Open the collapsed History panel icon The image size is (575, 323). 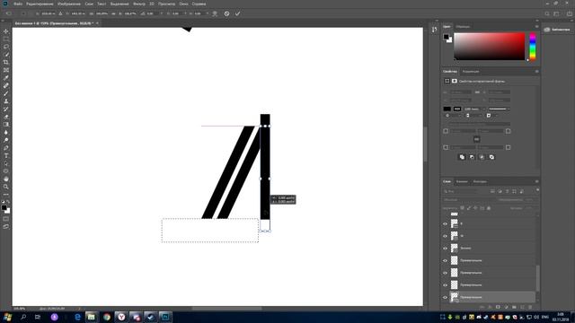coord(435,30)
